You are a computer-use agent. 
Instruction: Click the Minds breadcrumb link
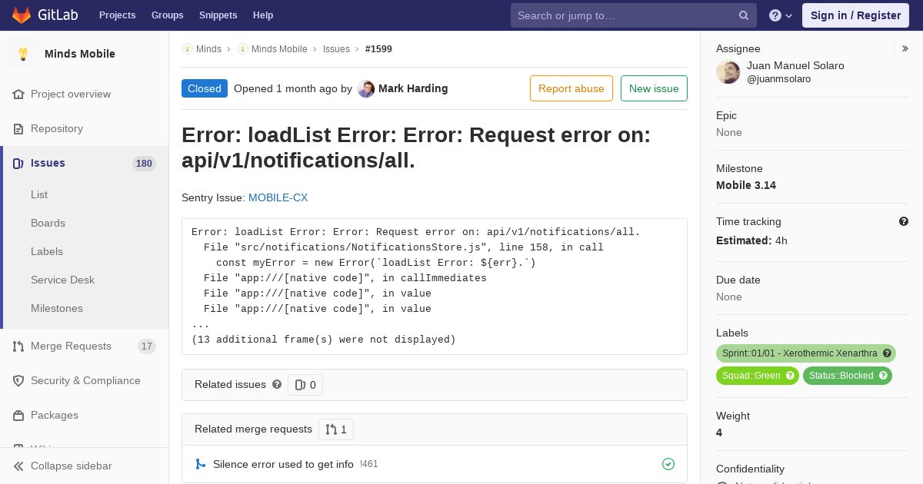pos(208,48)
